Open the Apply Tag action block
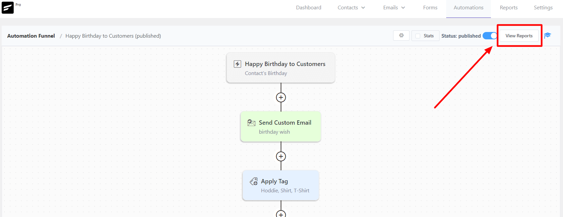The image size is (563, 217). tap(281, 185)
